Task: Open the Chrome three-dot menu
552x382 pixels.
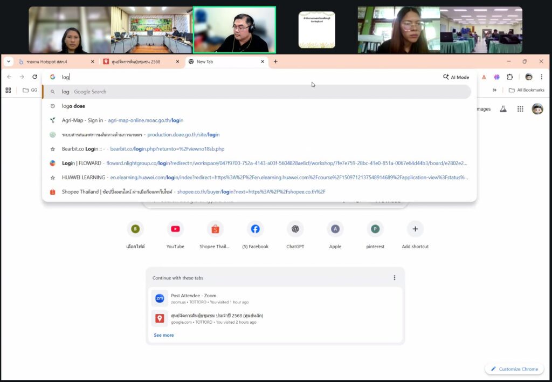Action: pos(542,77)
